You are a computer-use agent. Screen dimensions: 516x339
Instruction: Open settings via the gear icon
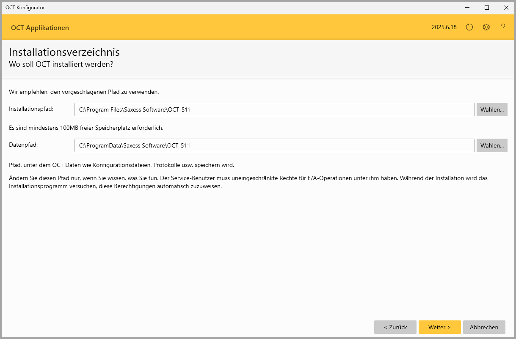click(486, 27)
